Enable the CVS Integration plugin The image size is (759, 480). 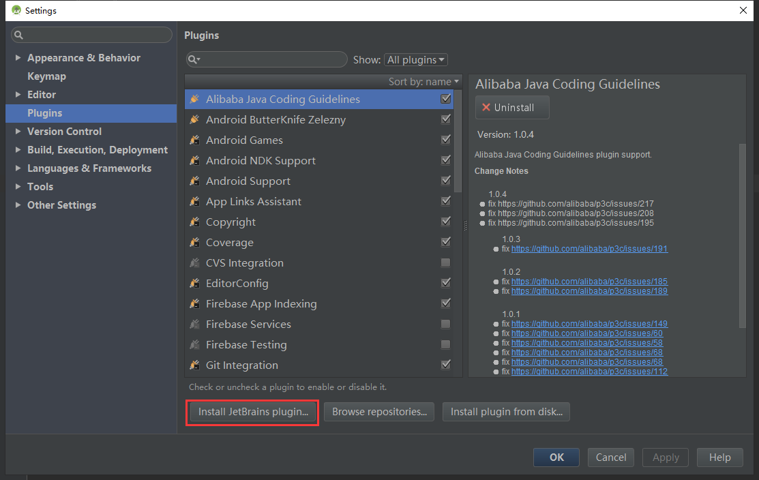pyautogui.click(x=446, y=262)
